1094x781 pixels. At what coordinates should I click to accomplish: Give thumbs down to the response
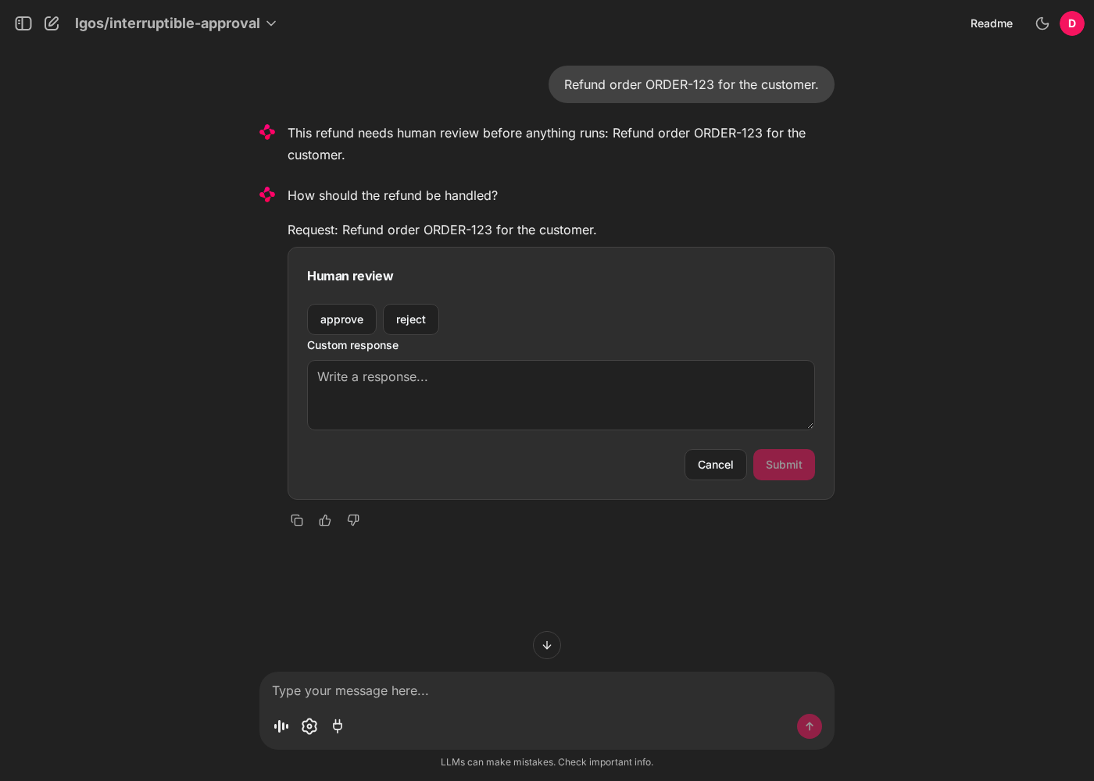click(353, 520)
